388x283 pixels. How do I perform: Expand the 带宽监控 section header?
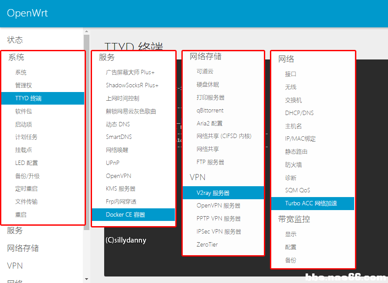click(294, 219)
